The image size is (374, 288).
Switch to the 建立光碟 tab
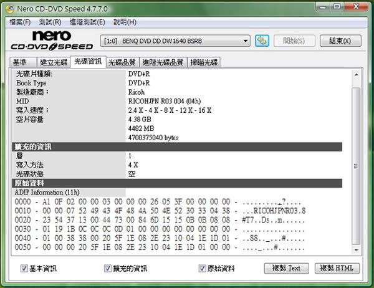(54, 62)
